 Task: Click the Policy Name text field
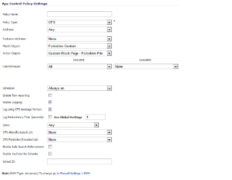pyautogui.click(x=79, y=14)
